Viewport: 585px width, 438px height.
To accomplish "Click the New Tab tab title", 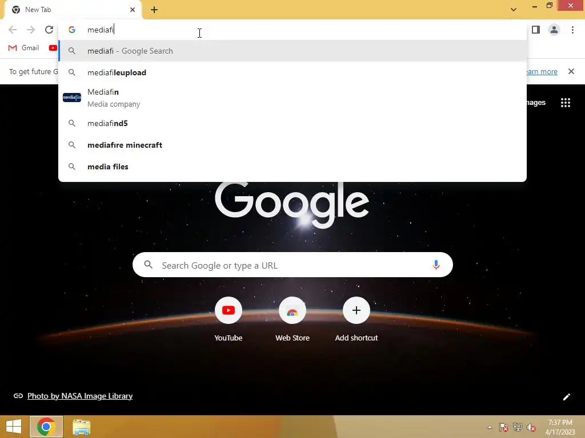I will tap(38, 10).
